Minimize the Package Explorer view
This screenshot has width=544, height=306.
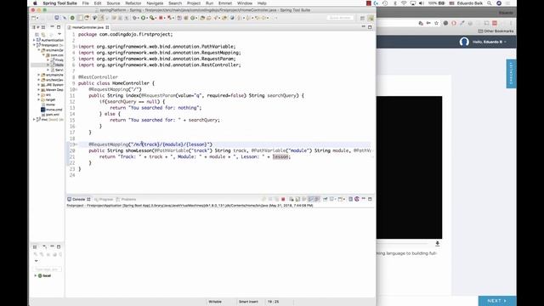52,27
